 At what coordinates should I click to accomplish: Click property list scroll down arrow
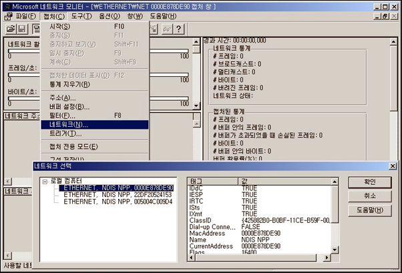tap(335, 250)
